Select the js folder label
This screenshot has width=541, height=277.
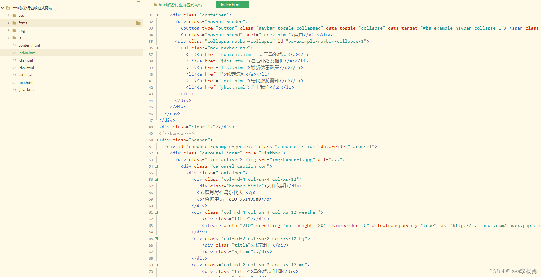point(20,38)
